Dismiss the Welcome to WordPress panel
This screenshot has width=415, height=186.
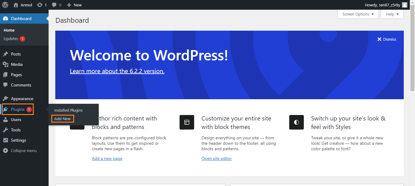(386, 39)
